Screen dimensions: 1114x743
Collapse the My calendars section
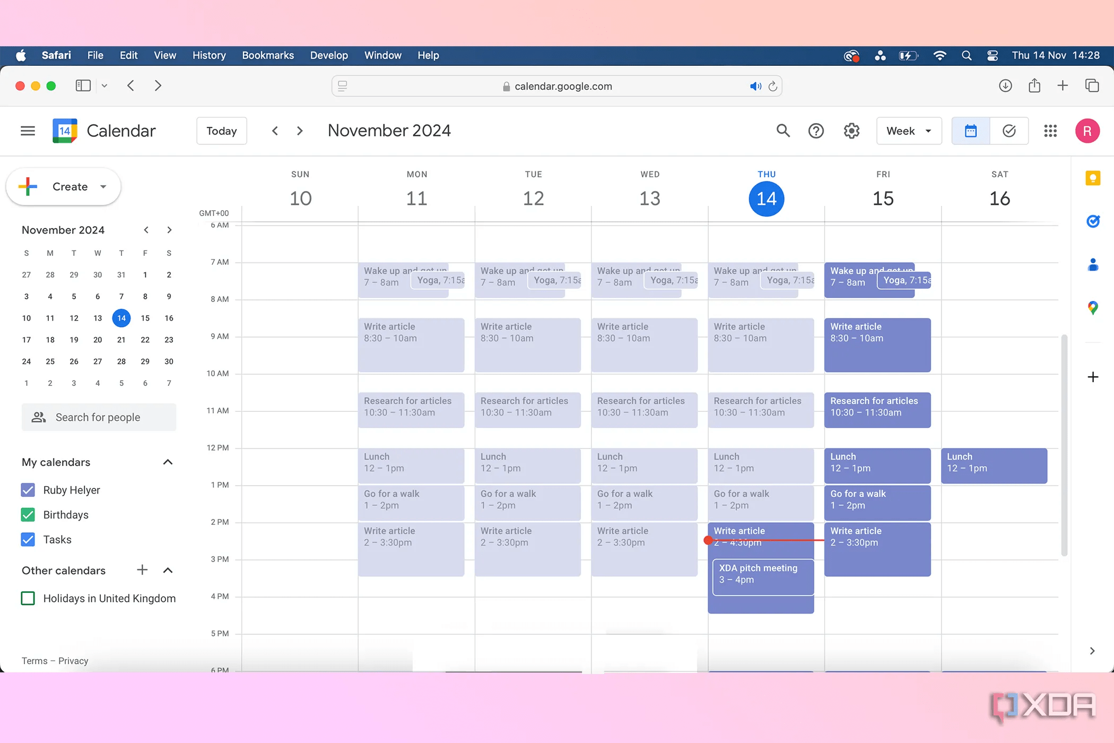(x=168, y=462)
